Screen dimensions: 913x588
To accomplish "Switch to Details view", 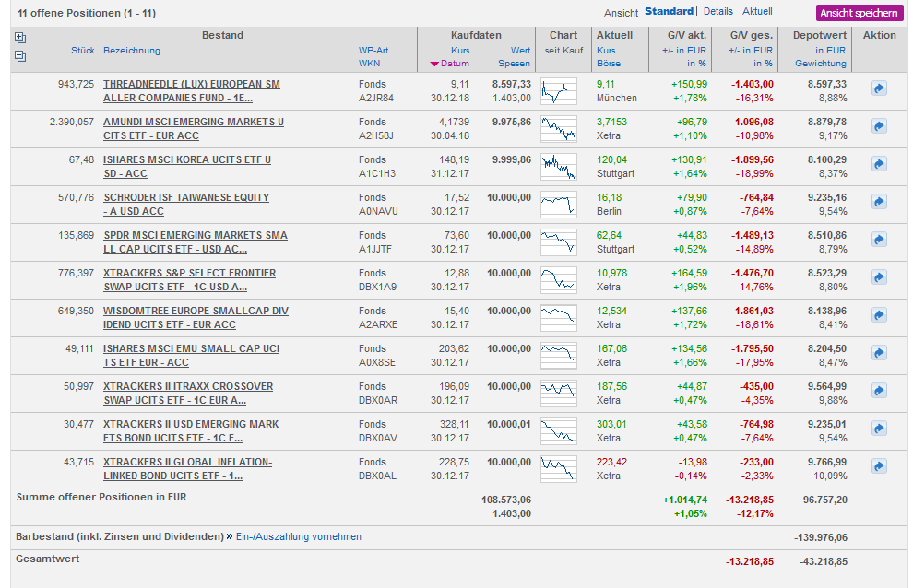I will click(717, 11).
